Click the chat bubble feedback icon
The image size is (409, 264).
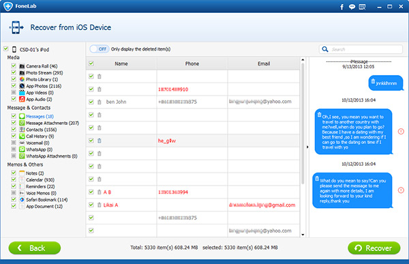(352, 7)
